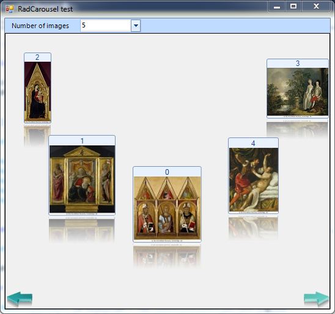Select carousel triptych painting under item 1

82,179
